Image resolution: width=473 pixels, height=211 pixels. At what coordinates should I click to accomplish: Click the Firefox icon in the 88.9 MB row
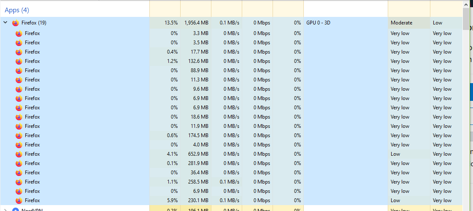point(19,71)
